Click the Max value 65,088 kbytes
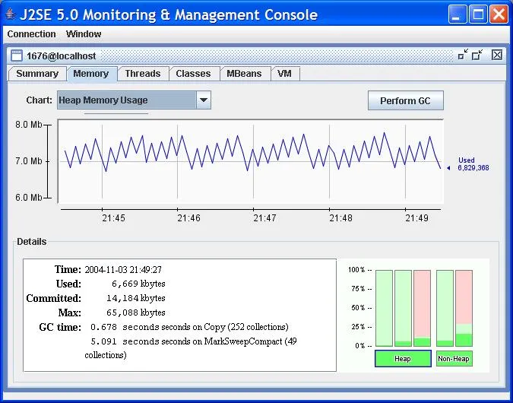This screenshot has height=403, width=513. point(136,313)
